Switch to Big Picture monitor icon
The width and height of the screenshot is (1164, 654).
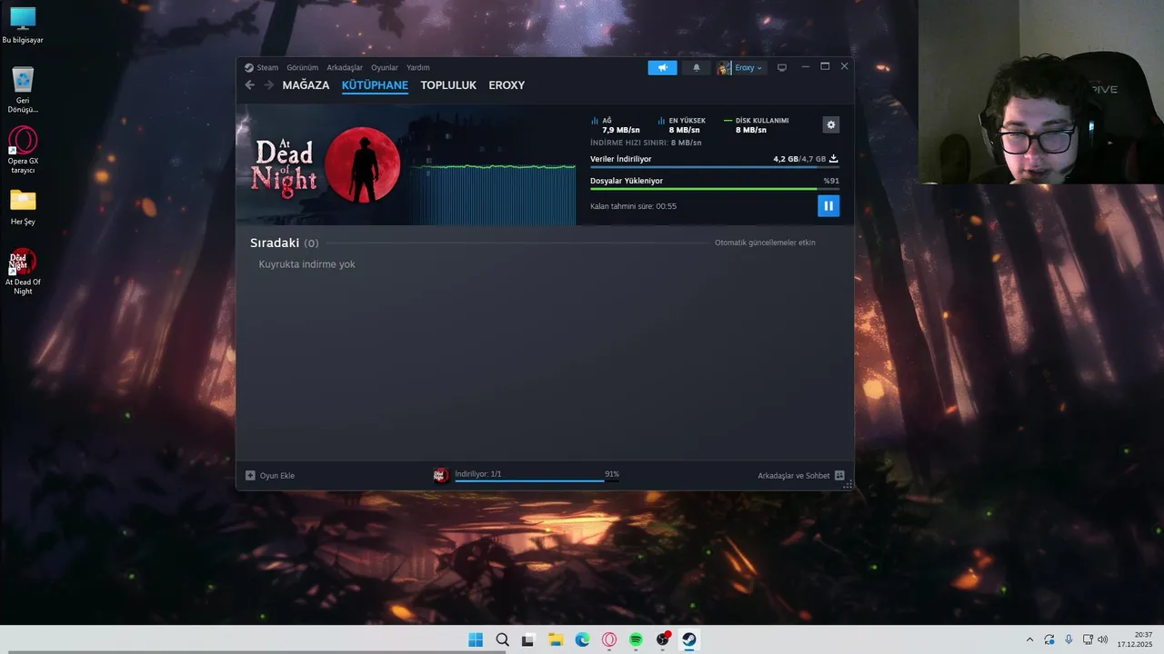(x=781, y=67)
